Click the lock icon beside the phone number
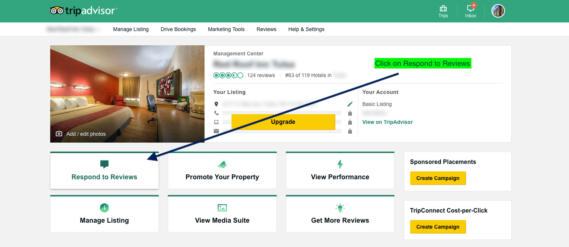Screen dimensions: 569x247 click(350, 113)
